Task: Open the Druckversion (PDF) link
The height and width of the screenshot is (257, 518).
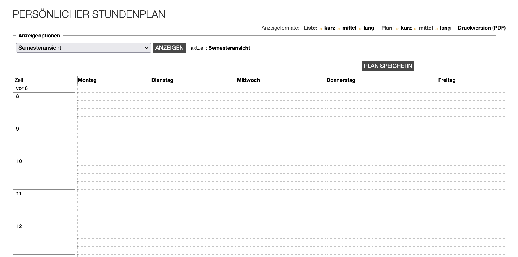Action: click(x=481, y=28)
